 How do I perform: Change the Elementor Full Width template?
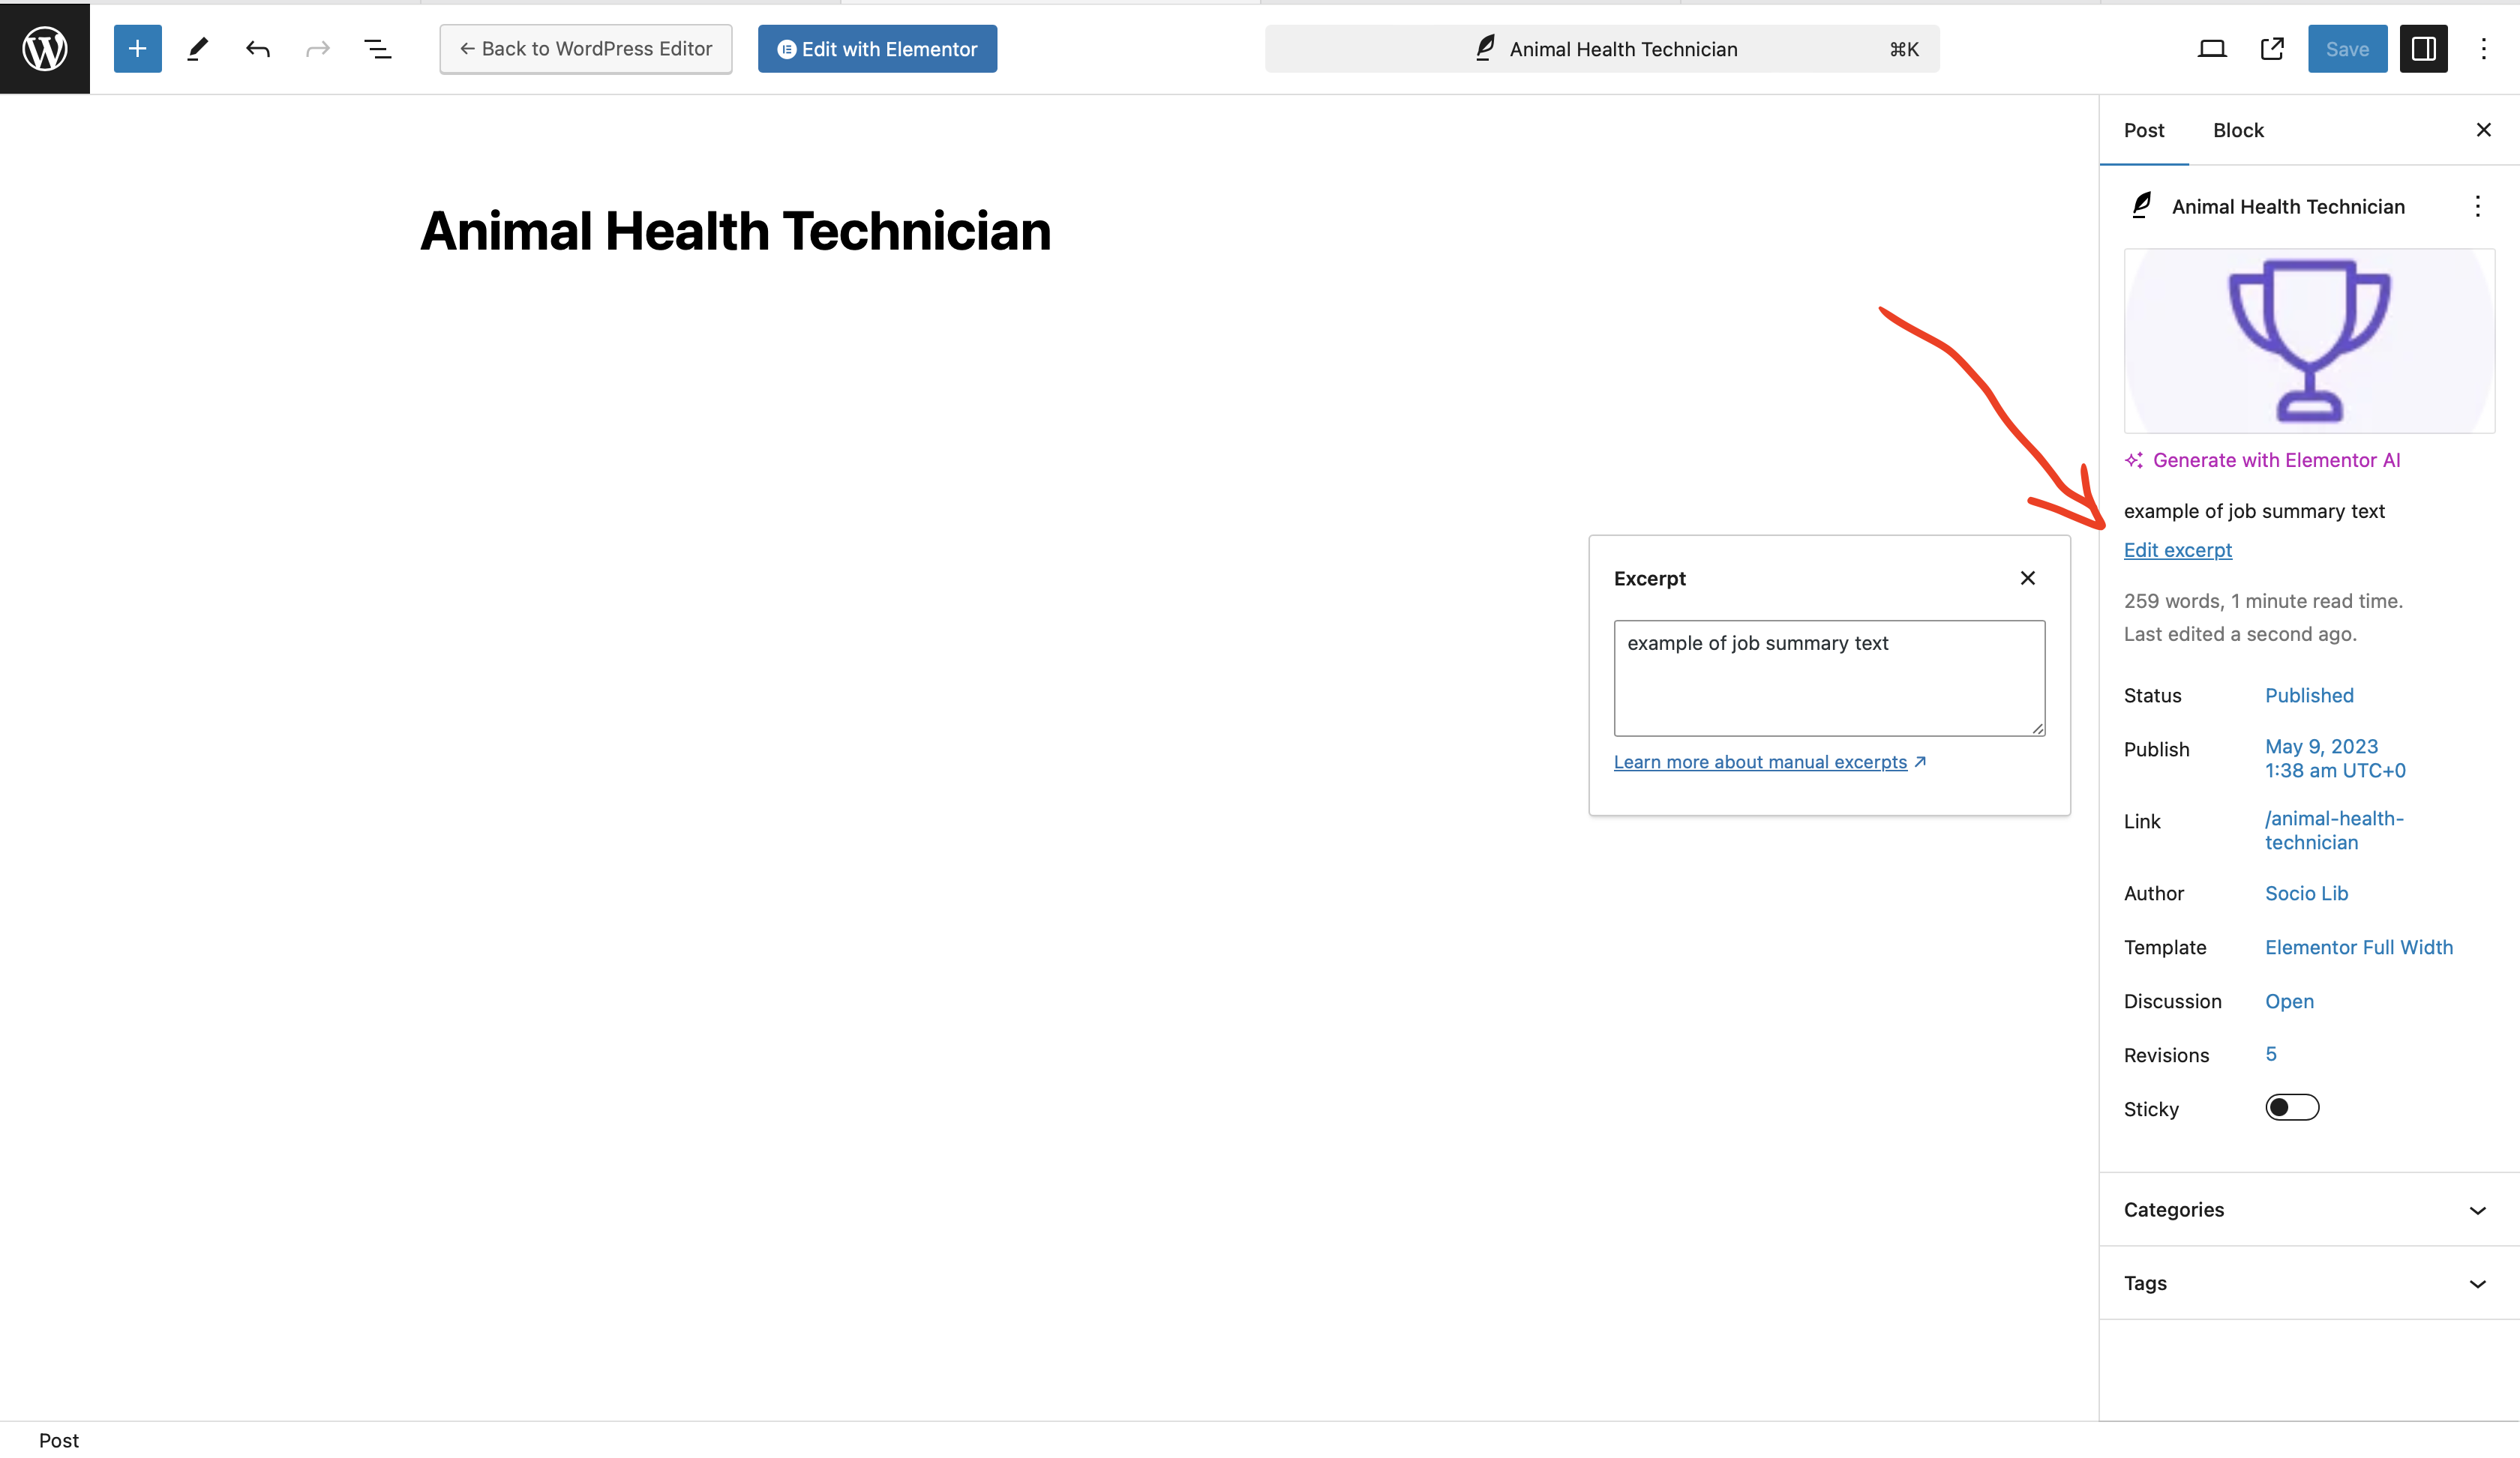coord(2358,946)
